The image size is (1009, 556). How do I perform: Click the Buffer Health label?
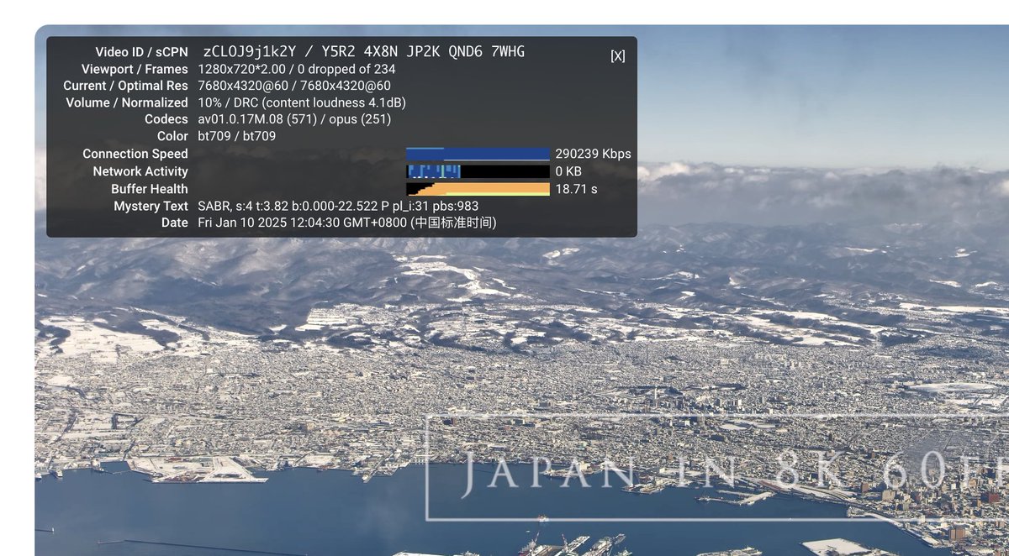click(x=150, y=189)
